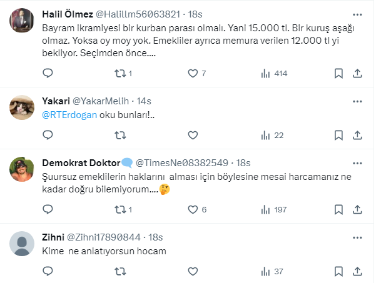Share Halil Ölmez's tweet
The image size is (376, 283).
358,74
